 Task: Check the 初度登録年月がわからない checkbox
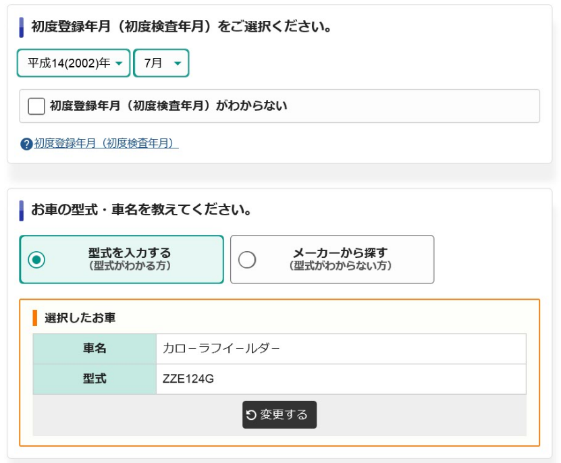coord(36,106)
